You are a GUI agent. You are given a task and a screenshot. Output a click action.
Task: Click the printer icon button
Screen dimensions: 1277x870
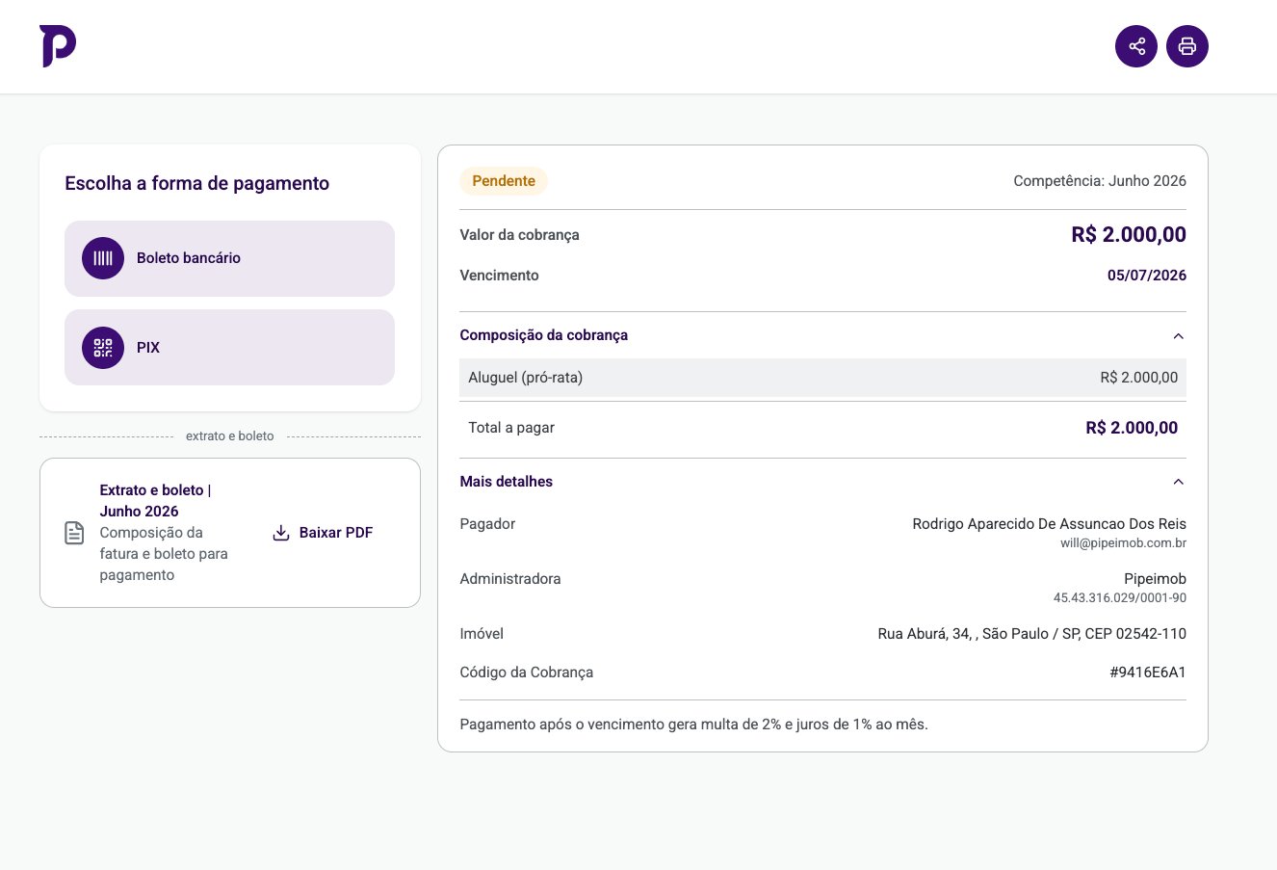point(1187,46)
